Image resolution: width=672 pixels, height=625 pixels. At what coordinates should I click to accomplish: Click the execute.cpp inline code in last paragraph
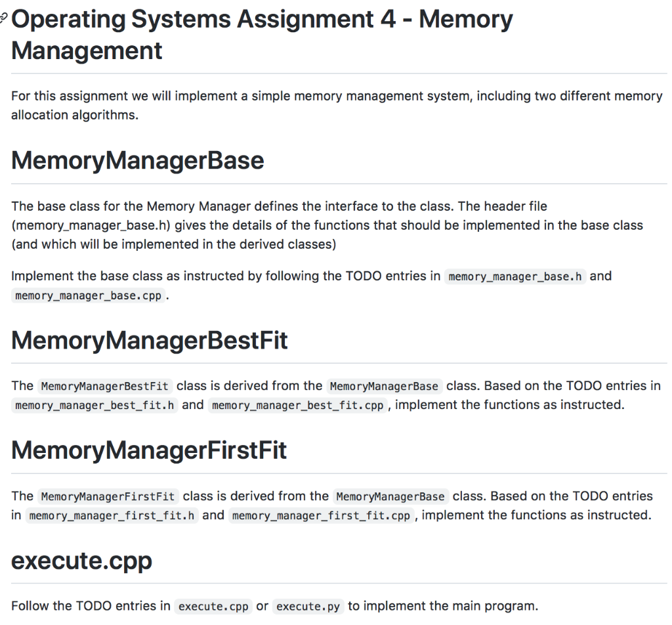point(213,607)
